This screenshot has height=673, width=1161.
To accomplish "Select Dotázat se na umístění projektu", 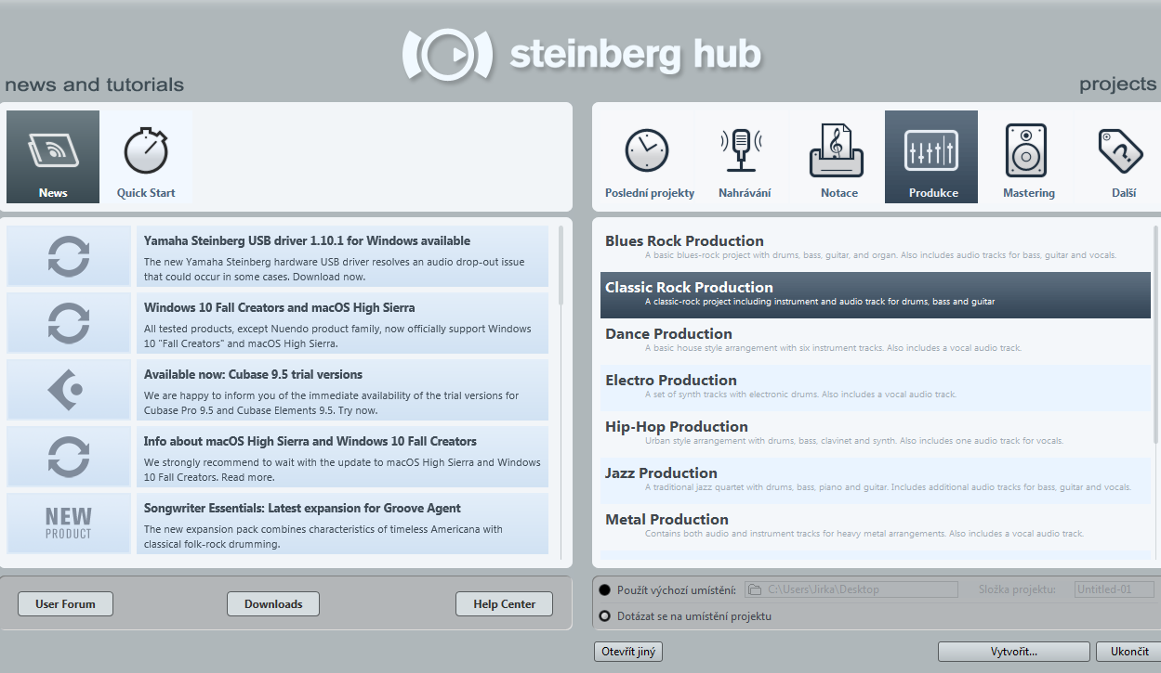I will (x=605, y=616).
